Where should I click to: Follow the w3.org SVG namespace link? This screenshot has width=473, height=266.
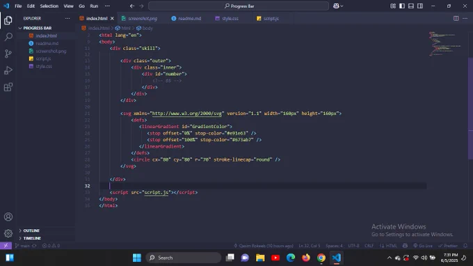point(186,114)
